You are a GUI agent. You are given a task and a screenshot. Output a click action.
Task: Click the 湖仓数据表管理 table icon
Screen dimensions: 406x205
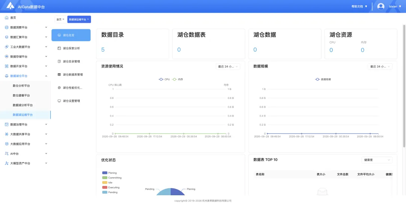[x=59, y=75]
